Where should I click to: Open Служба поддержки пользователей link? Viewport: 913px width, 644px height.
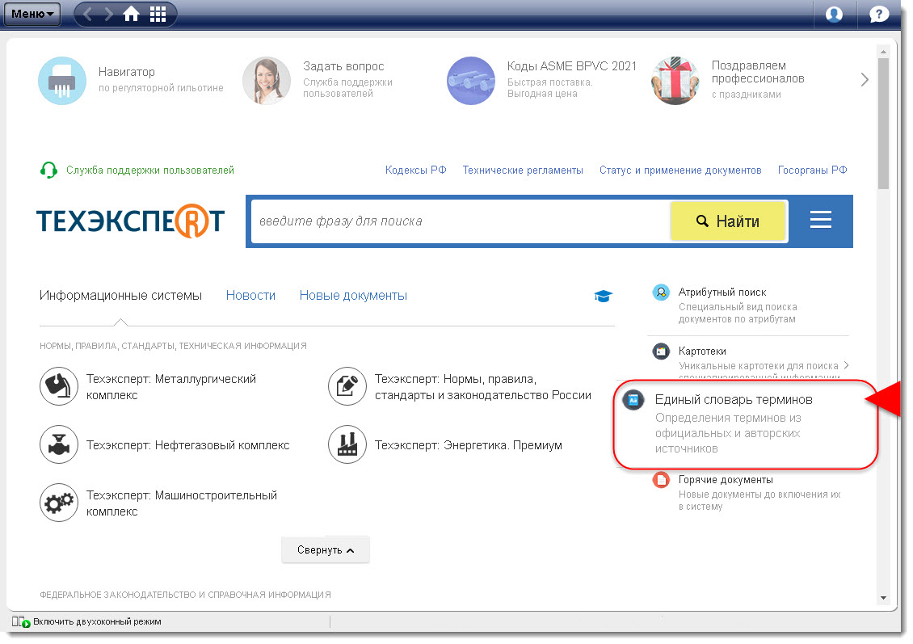pyautogui.click(x=150, y=170)
